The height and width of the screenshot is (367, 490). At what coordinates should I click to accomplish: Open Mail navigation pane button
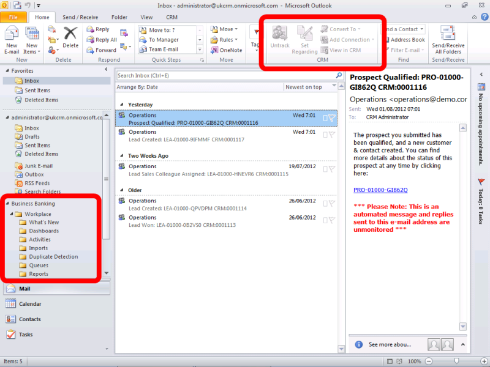pos(56,288)
